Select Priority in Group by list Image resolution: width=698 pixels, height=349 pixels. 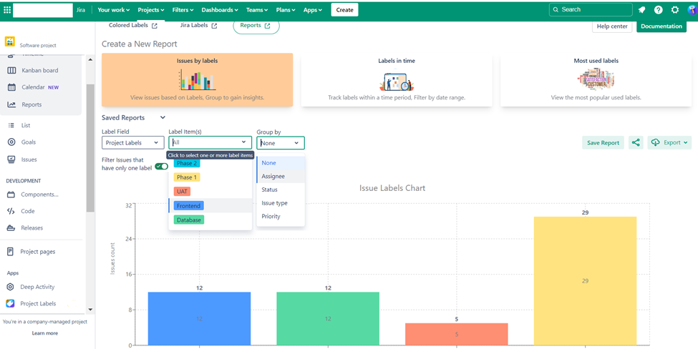pos(281,217)
